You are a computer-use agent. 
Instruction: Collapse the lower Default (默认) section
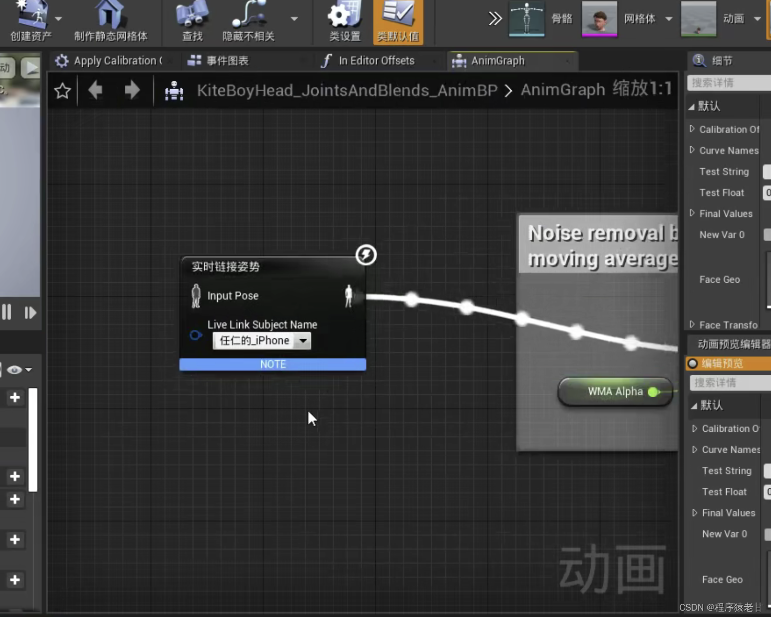(694, 405)
